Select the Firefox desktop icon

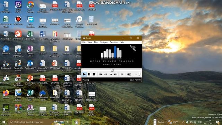click(x=6, y=94)
